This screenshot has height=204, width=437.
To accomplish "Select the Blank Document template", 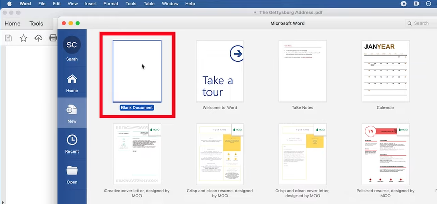I will pyautogui.click(x=137, y=71).
